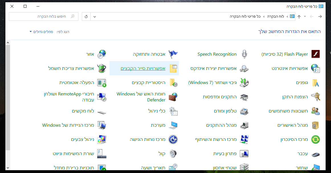Refresh the Control Panel view

(x=86, y=17)
